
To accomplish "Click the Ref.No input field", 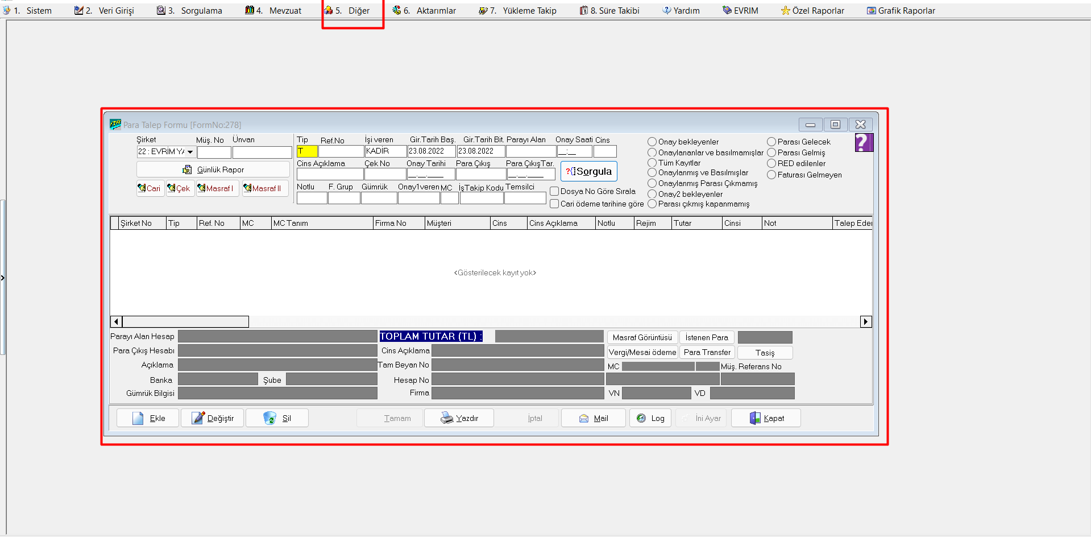I will pos(341,151).
